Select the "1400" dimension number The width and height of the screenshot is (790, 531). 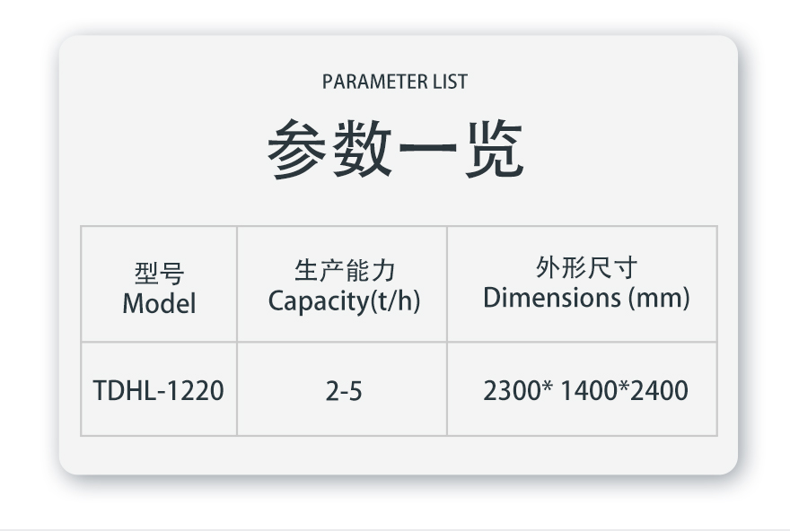(589, 391)
